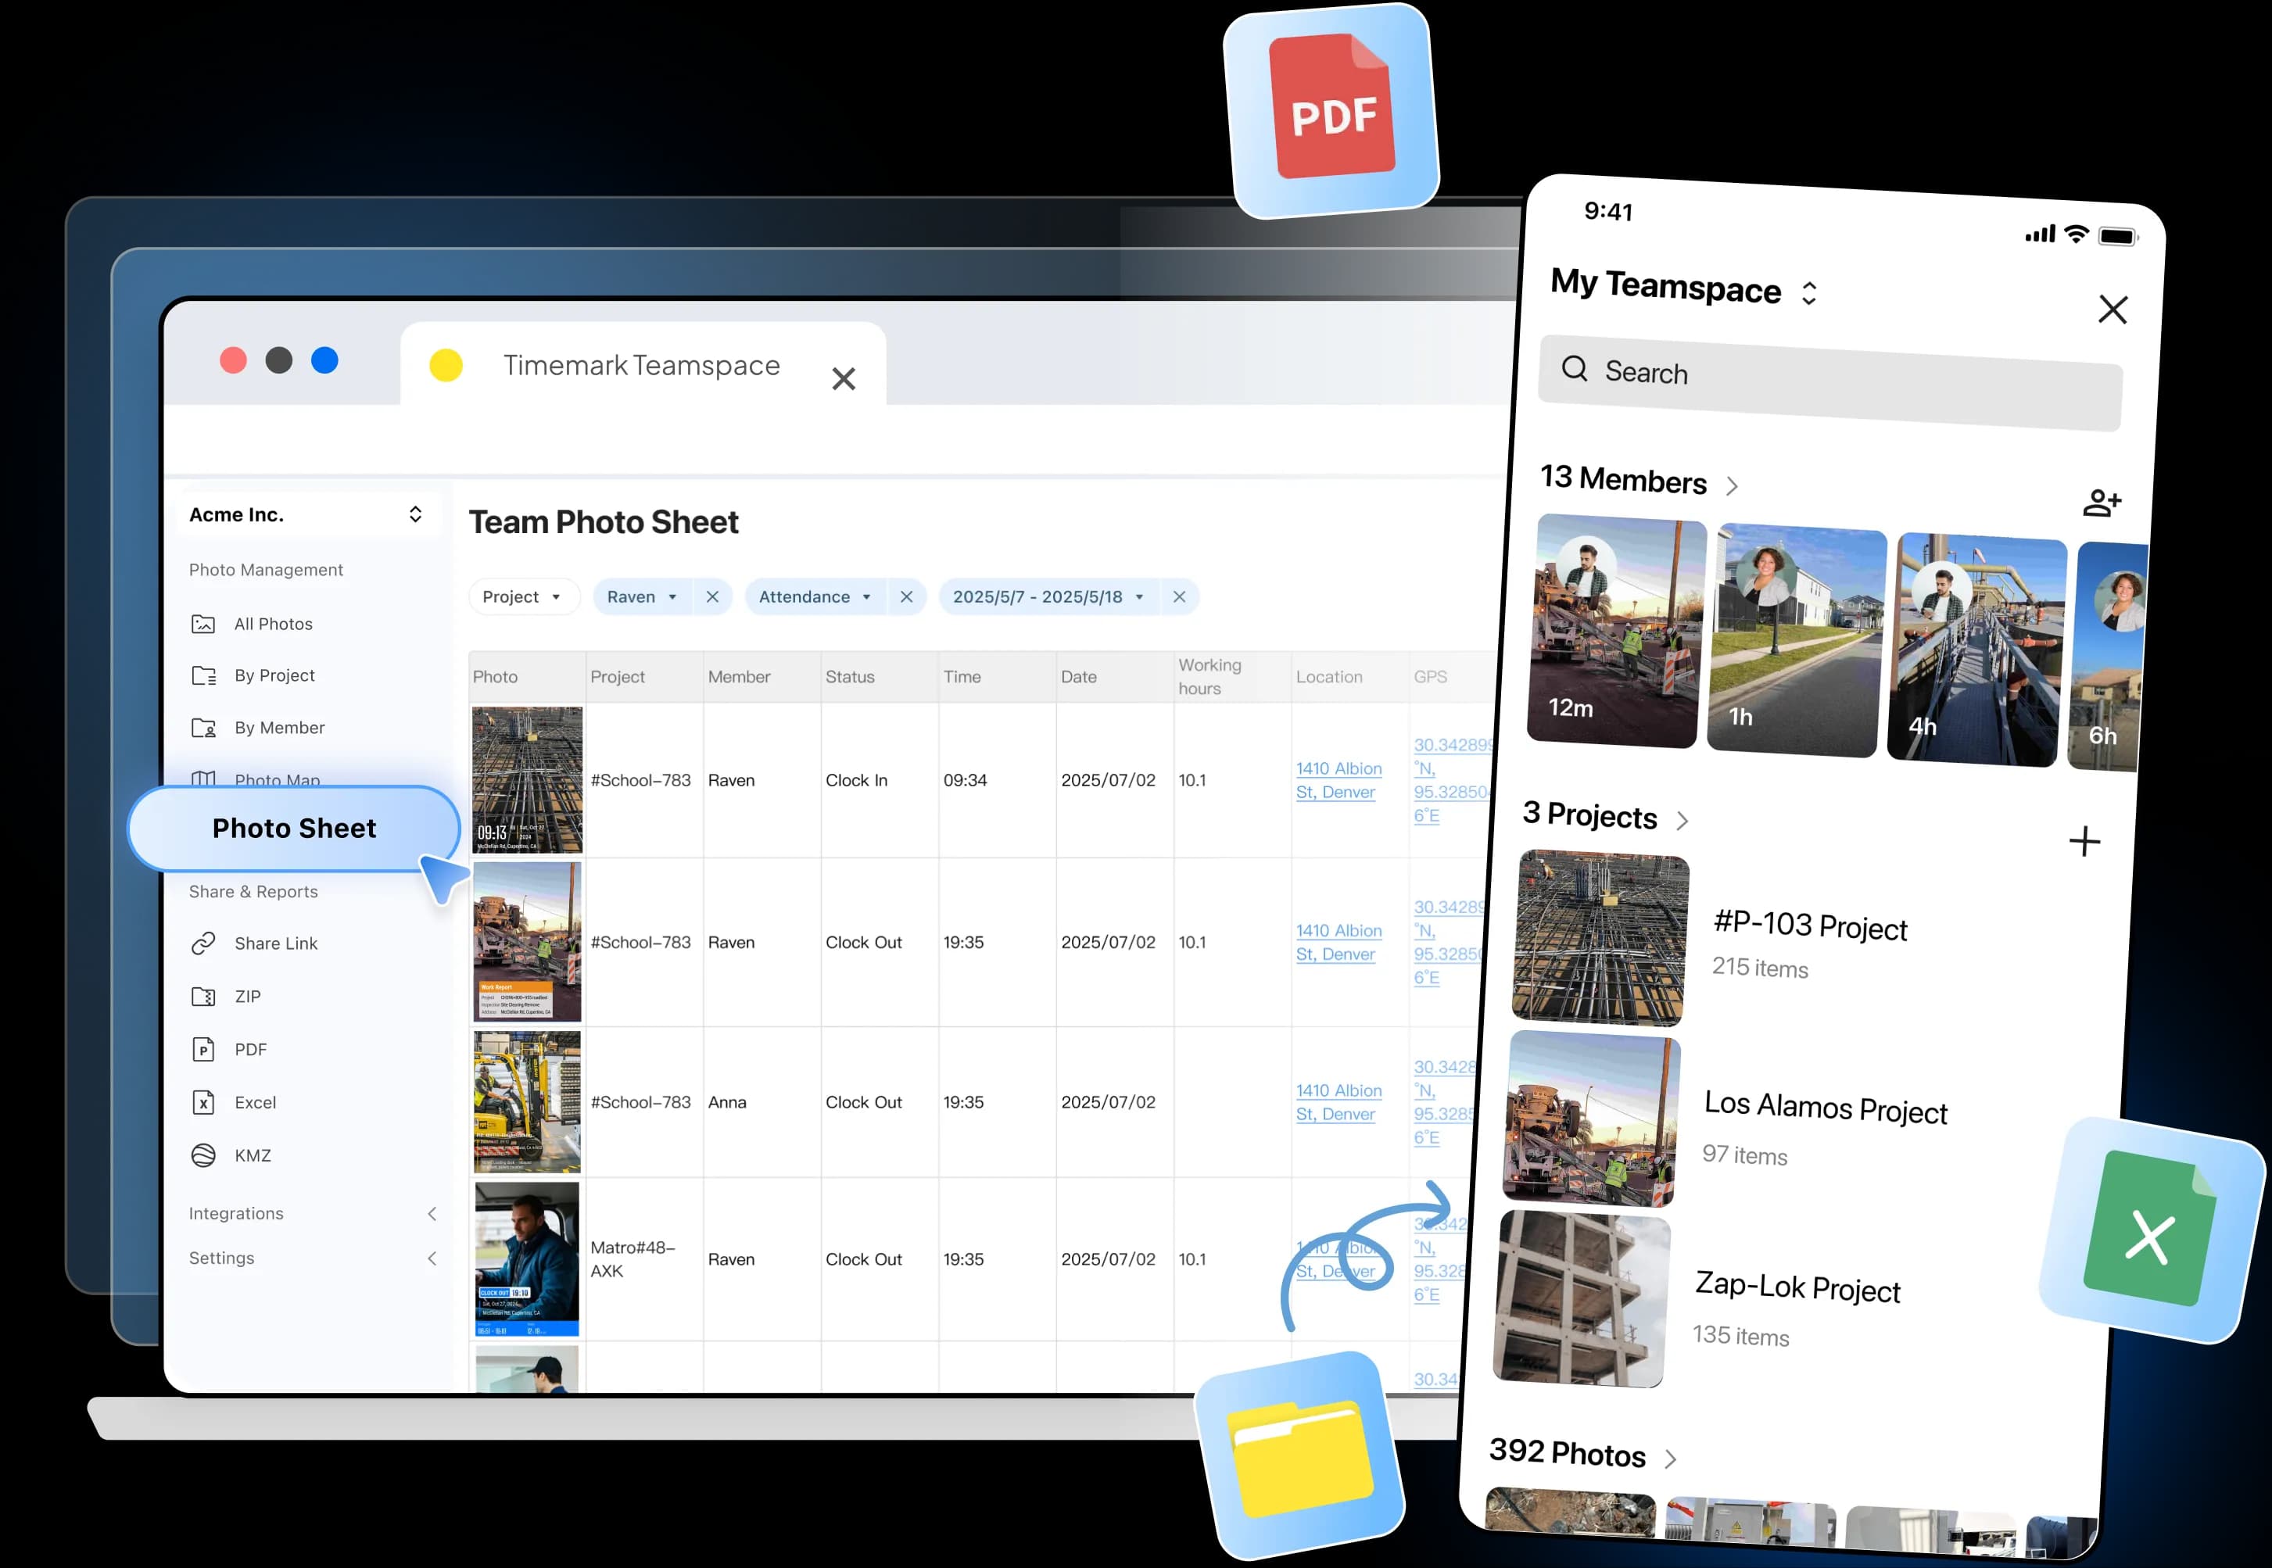This screenshot has height=1568, width=2272.
Task: Open All Photos in the sidebar
Action: pos(253,624)
